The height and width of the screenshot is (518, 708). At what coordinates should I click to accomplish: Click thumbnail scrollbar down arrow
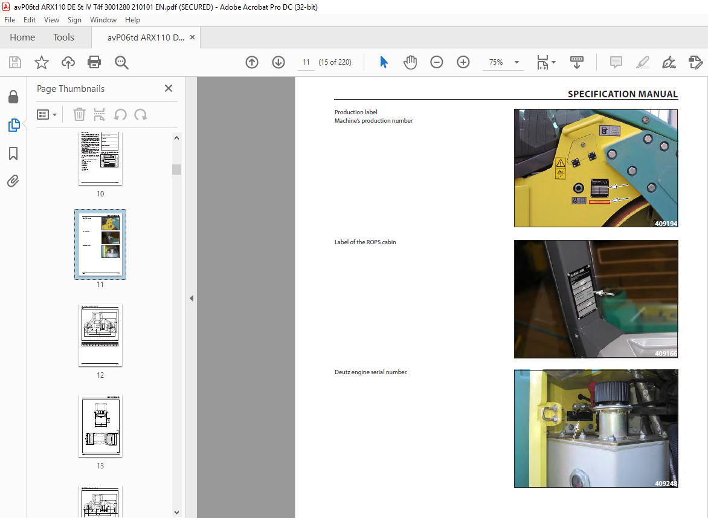pyautogui.click(x=176, y=513)
